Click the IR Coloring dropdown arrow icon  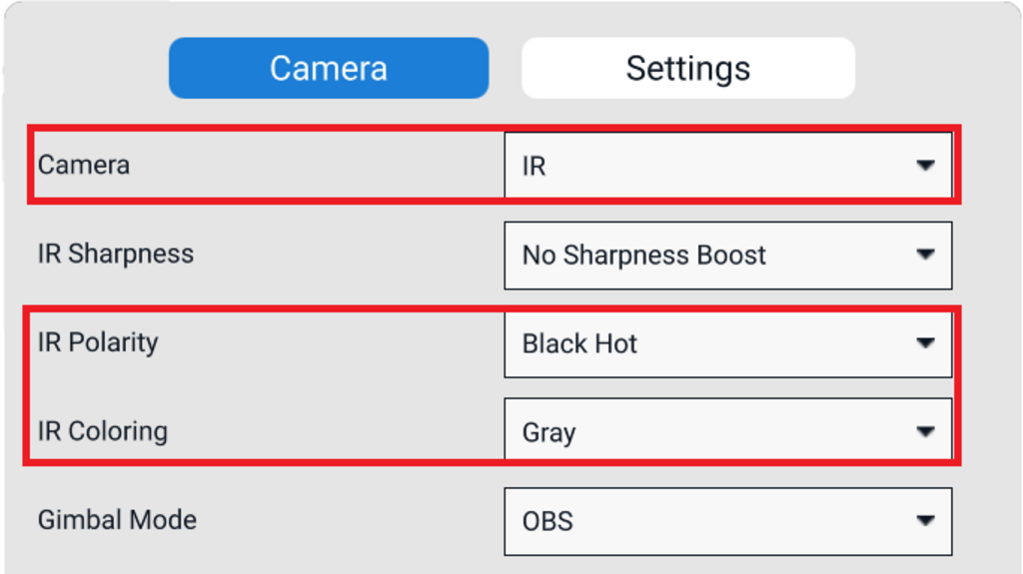(925, 432)
